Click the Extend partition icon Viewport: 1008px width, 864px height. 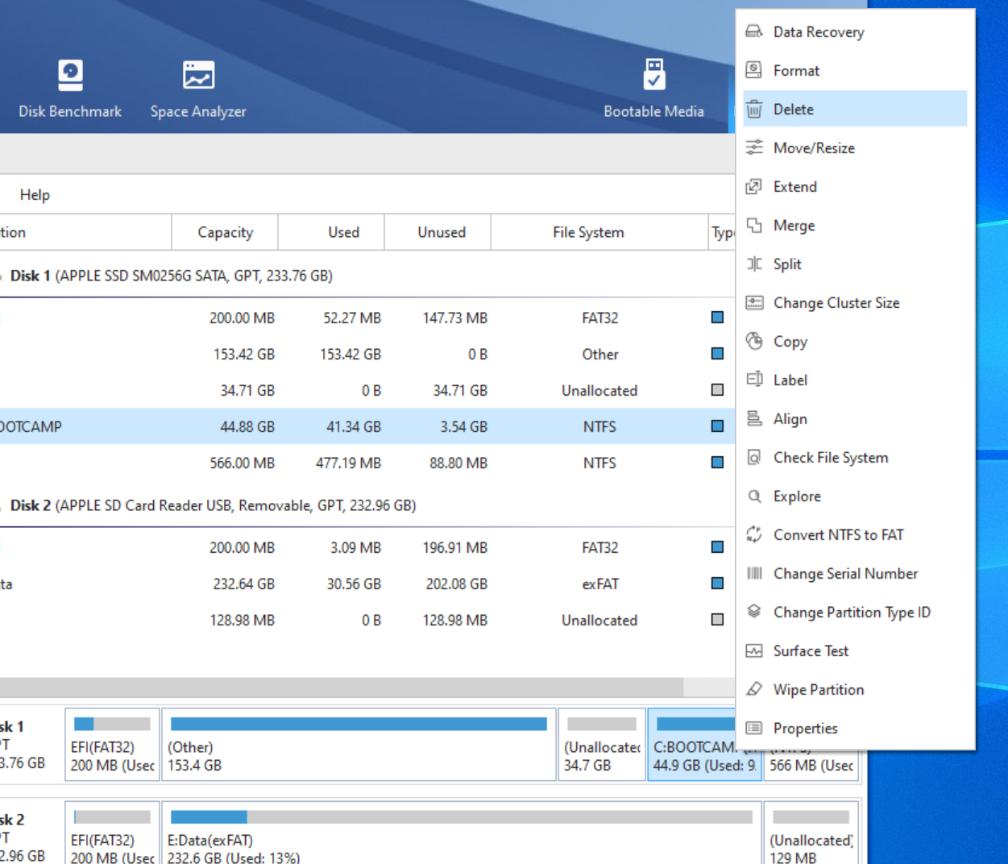pyautogui.click(x=754, y=186)
